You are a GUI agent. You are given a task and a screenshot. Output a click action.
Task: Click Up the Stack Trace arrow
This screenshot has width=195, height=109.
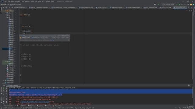[x=7, y=88]
